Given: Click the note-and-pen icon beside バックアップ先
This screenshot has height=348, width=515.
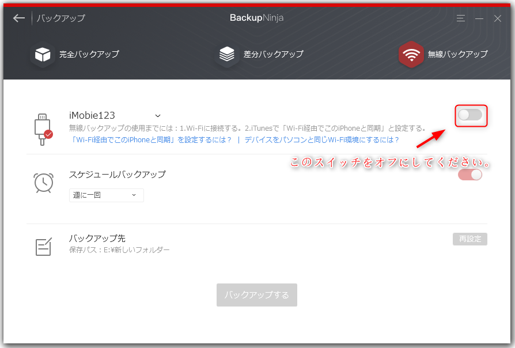Looking at the screenshot, I should pyautogui.click(x=43, y=247).
